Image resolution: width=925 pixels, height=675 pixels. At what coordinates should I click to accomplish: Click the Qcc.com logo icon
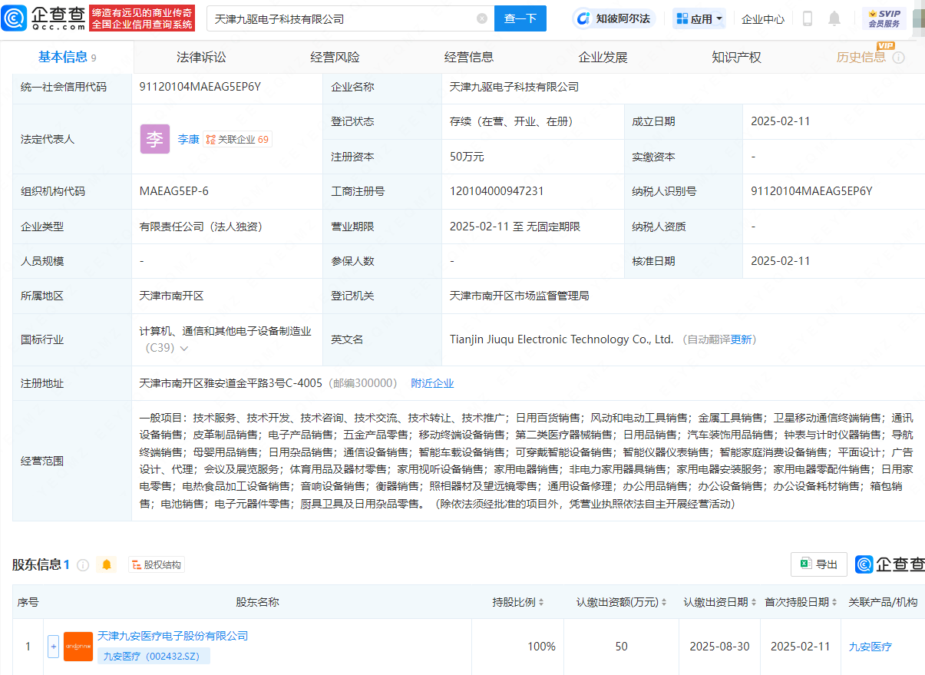[15, 18]
